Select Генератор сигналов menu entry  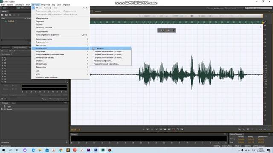pos(61,28)
